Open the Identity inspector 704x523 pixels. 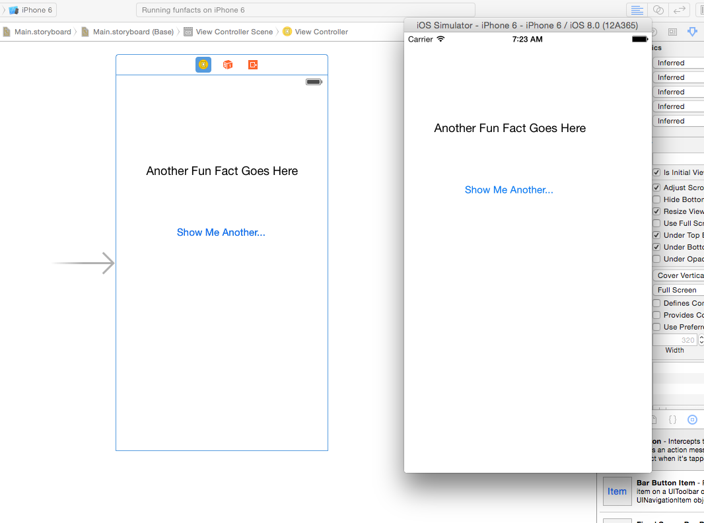click(x=672, y=32)
